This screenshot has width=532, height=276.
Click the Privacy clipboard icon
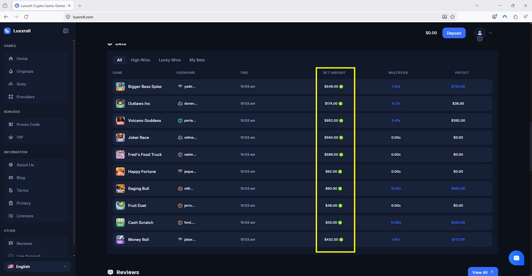[x=11, y=203]
